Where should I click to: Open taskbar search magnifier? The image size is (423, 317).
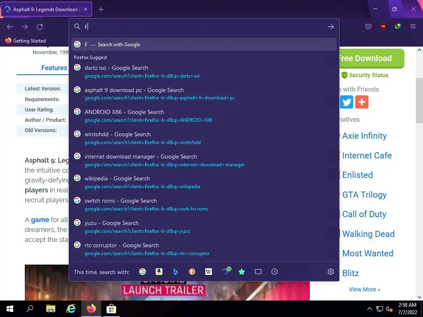pos(30,309)
